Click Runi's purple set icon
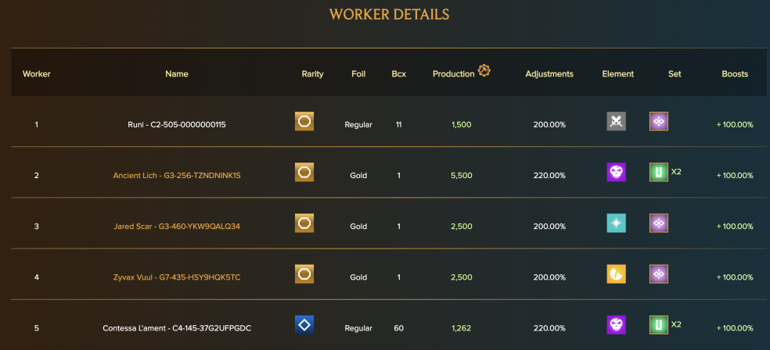770x350 pixels. [x=659, y=121]
